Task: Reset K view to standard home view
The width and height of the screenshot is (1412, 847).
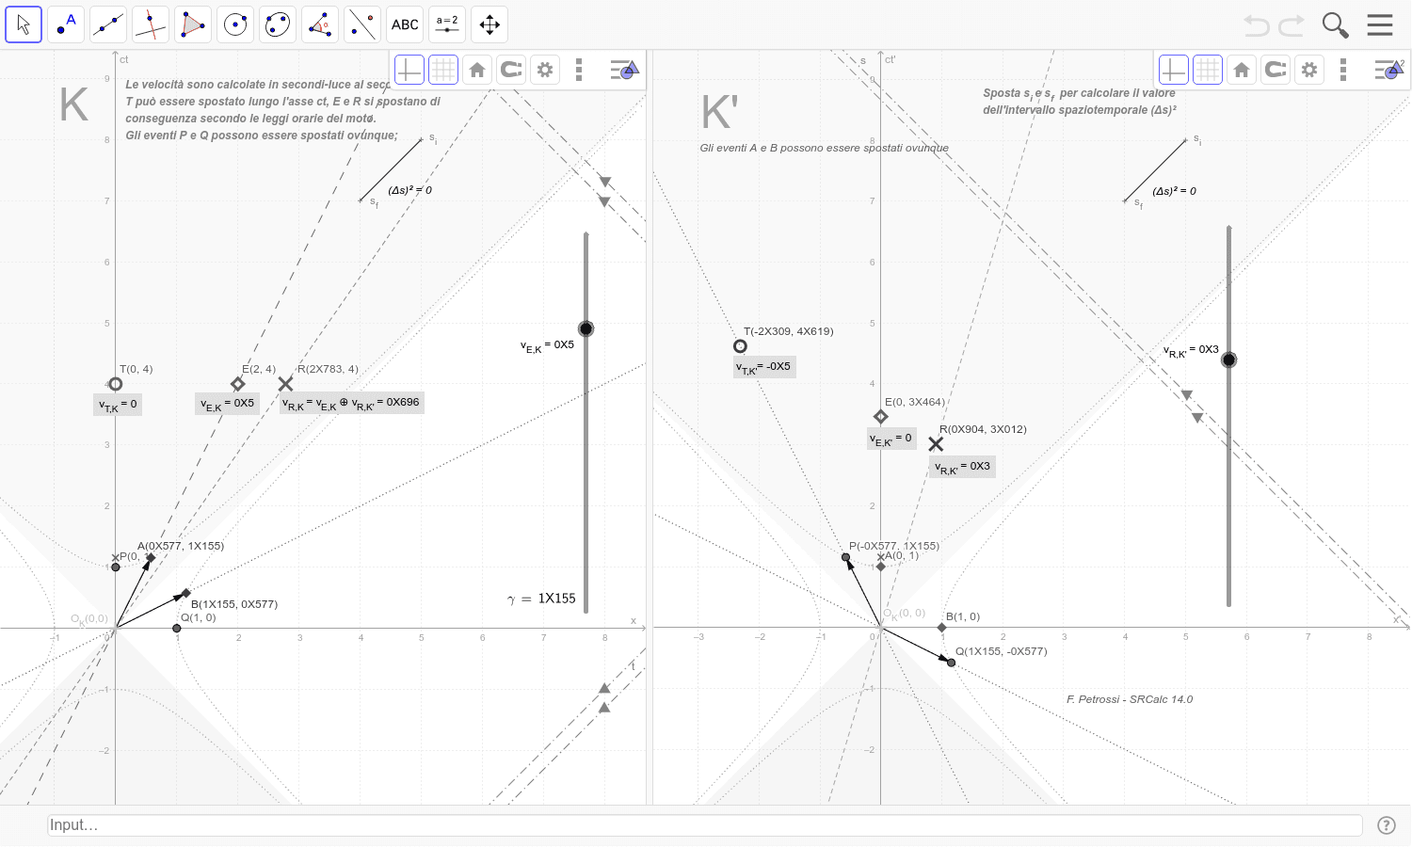Action: (x=477, y=70)
